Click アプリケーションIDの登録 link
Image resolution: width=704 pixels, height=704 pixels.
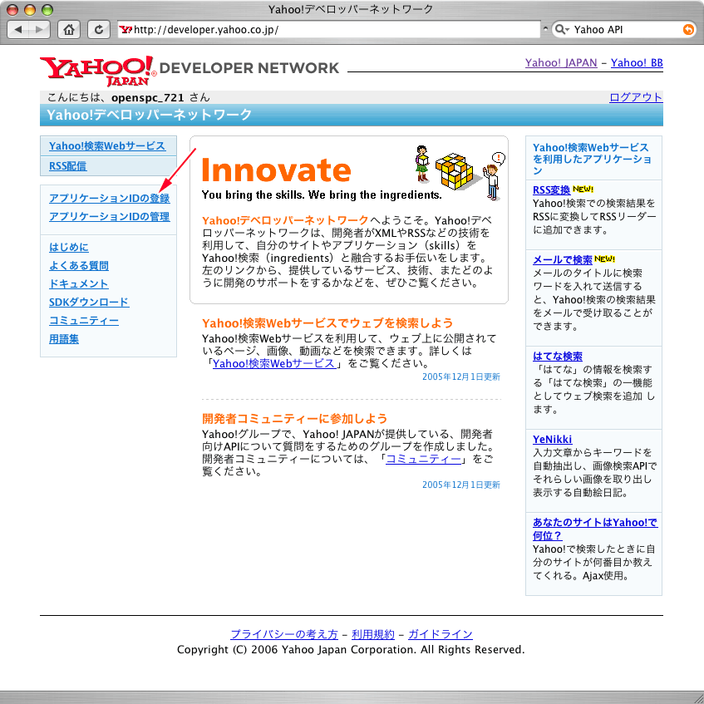109,199
